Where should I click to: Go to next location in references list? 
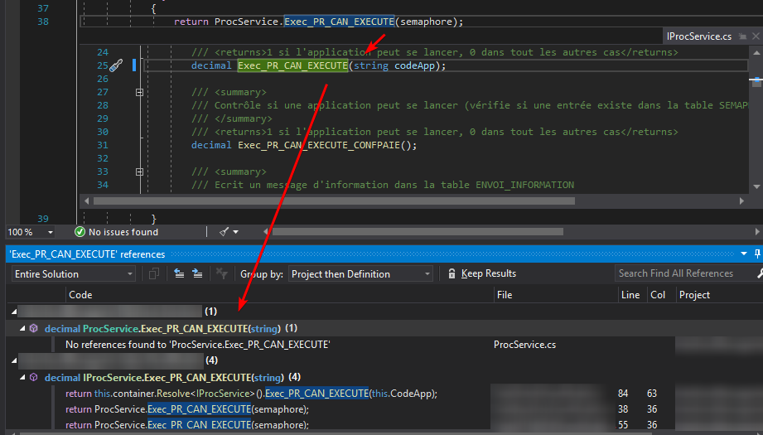[x=197, y=273]
